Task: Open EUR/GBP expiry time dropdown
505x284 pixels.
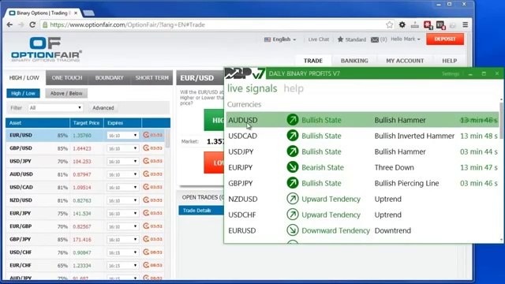Action: coord(123,226)
